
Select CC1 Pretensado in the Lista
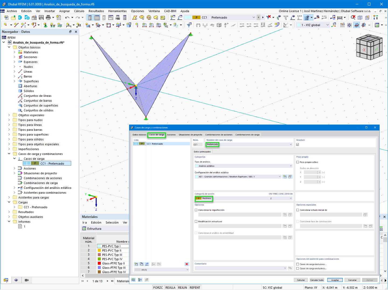coord(162,144)
